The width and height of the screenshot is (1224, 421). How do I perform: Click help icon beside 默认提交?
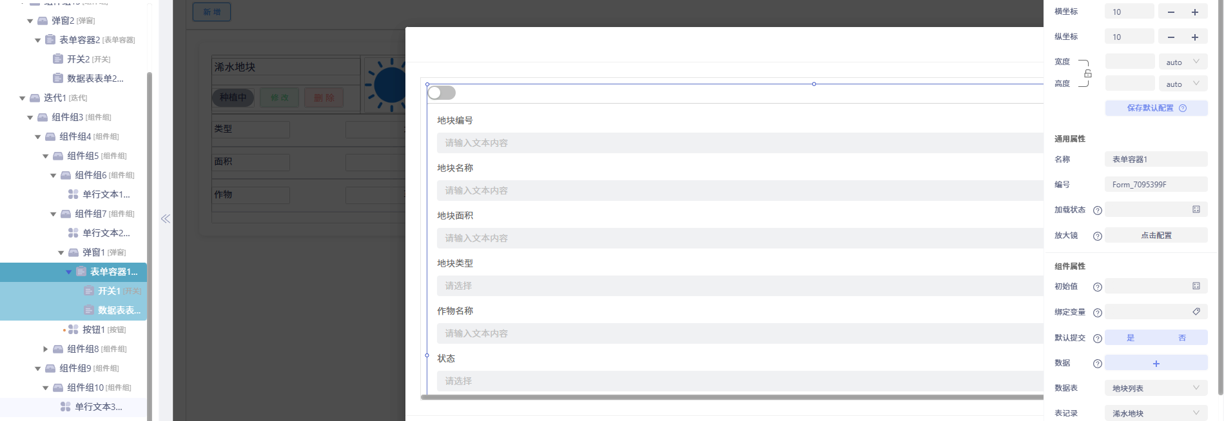[x=1097, y=338]
